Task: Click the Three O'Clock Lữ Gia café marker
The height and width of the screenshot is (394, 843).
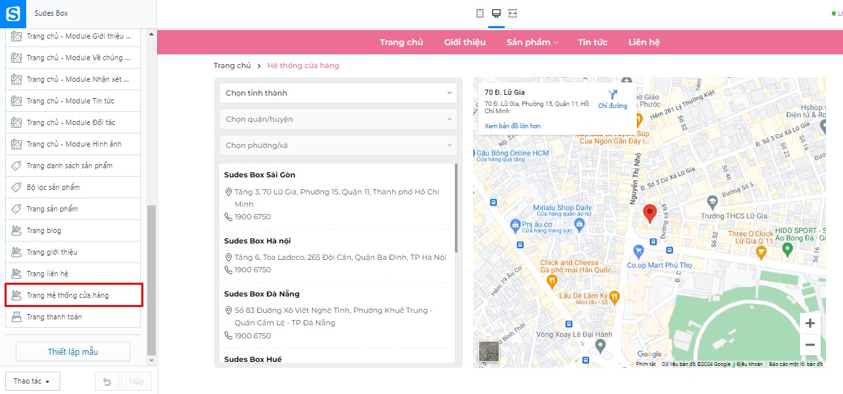Action: (x=761, y=251)
